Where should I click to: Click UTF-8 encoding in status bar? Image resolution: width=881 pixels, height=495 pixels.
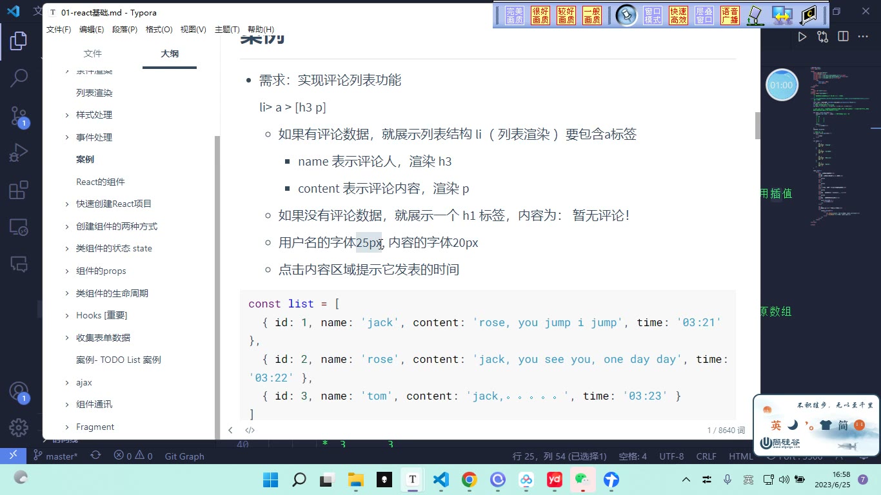671,456
